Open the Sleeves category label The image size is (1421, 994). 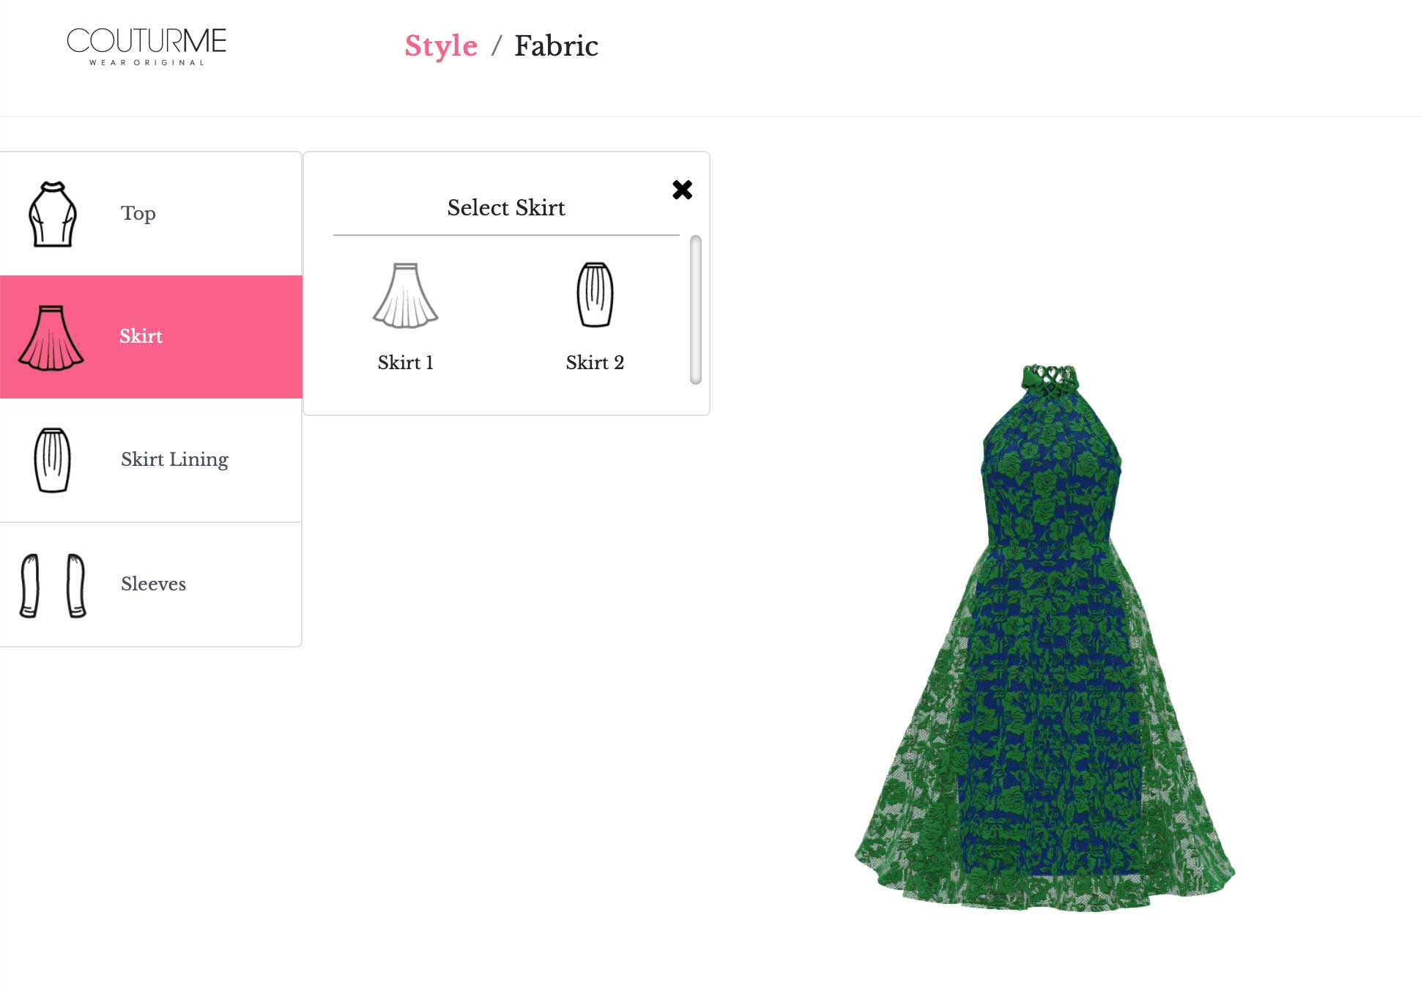[x=153, y=584]
